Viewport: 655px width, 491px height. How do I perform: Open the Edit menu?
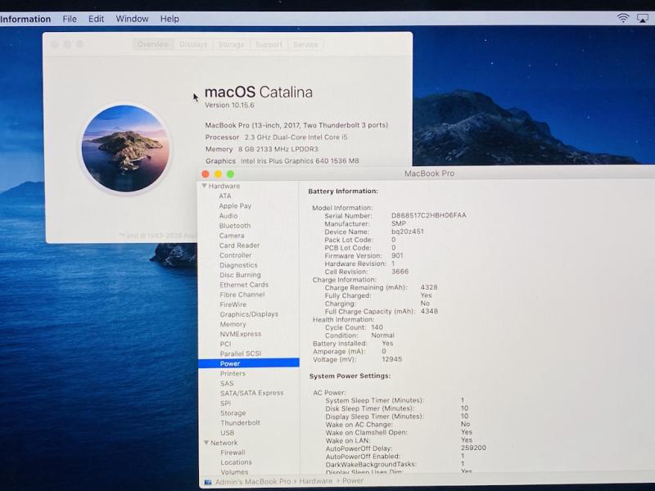tap(96, 19)
